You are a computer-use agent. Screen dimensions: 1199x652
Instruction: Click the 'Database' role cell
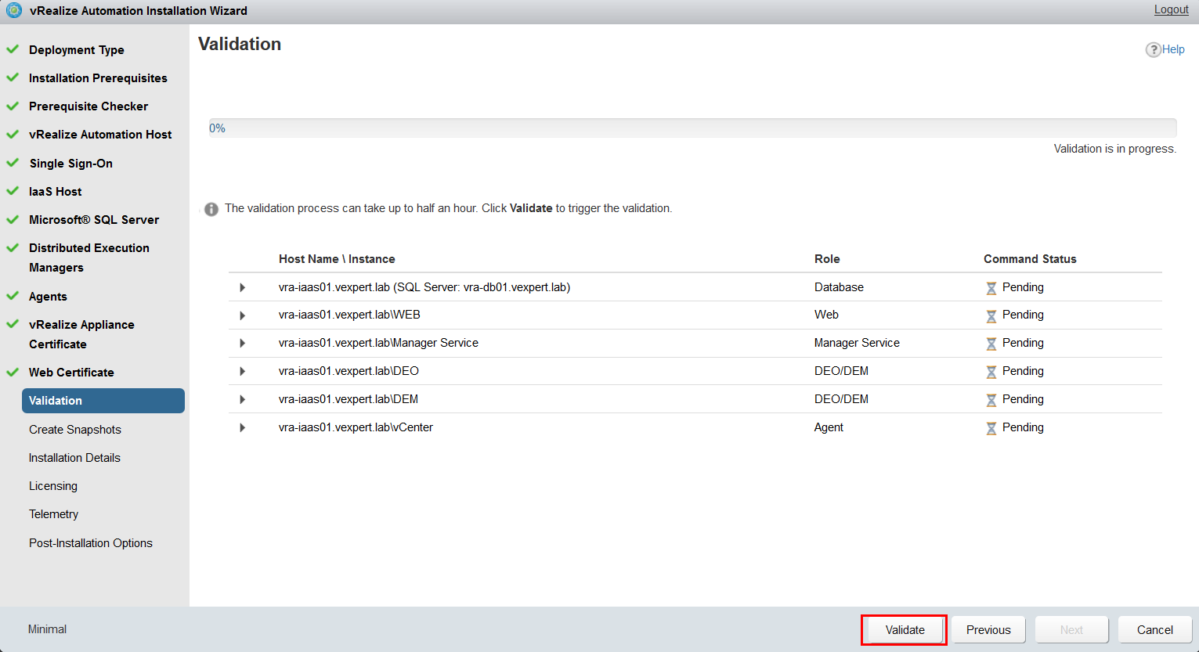pyautogui.click(x=839, y=287)
